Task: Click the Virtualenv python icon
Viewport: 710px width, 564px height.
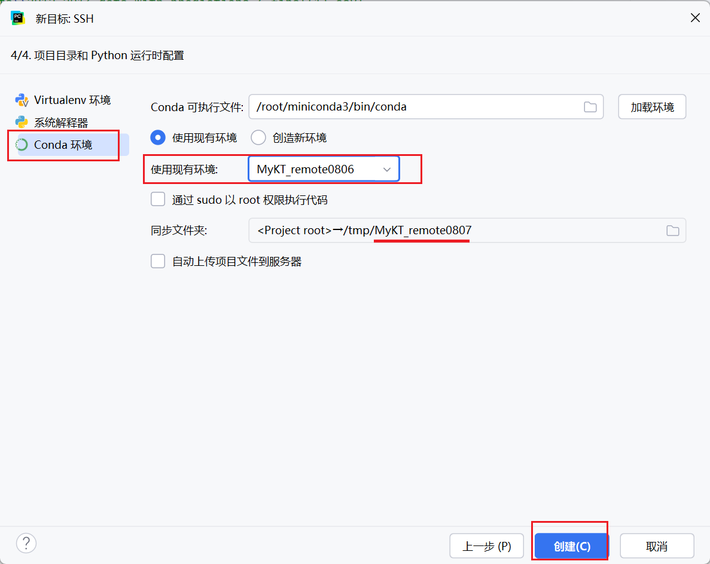Action: click(22, 100)
